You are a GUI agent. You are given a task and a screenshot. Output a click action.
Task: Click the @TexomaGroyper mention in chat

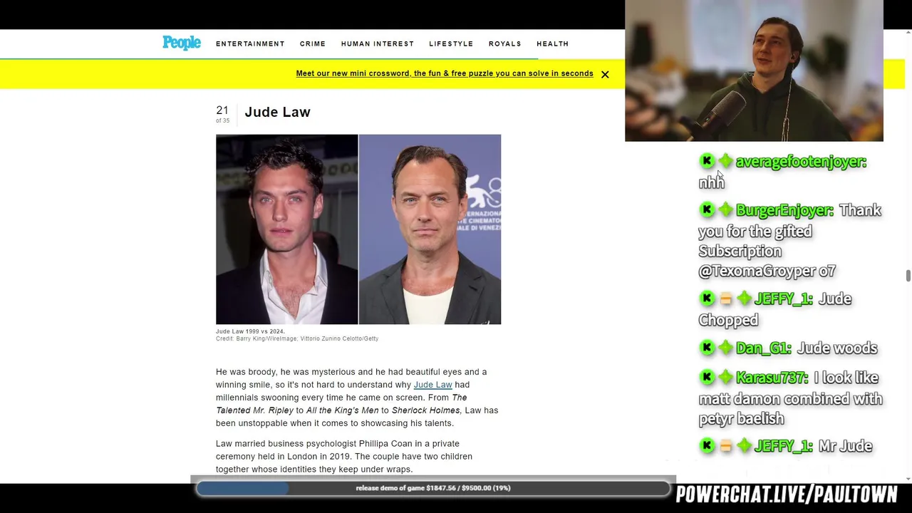(x=757, y=271)
